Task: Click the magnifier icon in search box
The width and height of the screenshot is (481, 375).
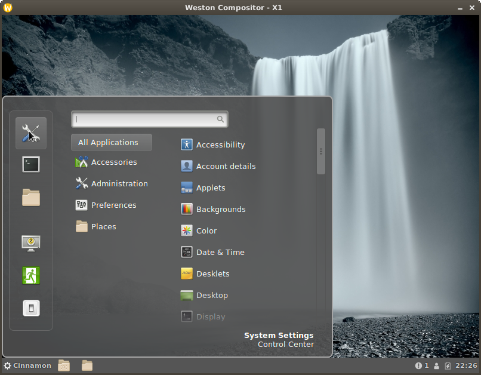Action: click(x=220, y=119)
